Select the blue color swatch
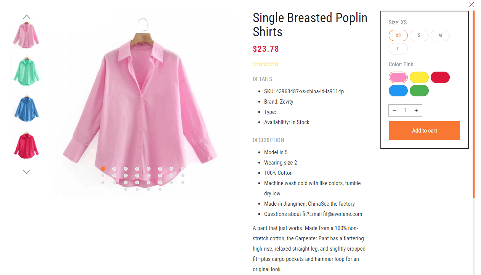 pyautogui.click(x=398, y=91)
